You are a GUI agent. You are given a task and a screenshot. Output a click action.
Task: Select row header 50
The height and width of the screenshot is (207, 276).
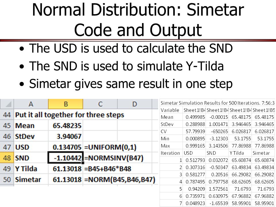click(7, 179)
